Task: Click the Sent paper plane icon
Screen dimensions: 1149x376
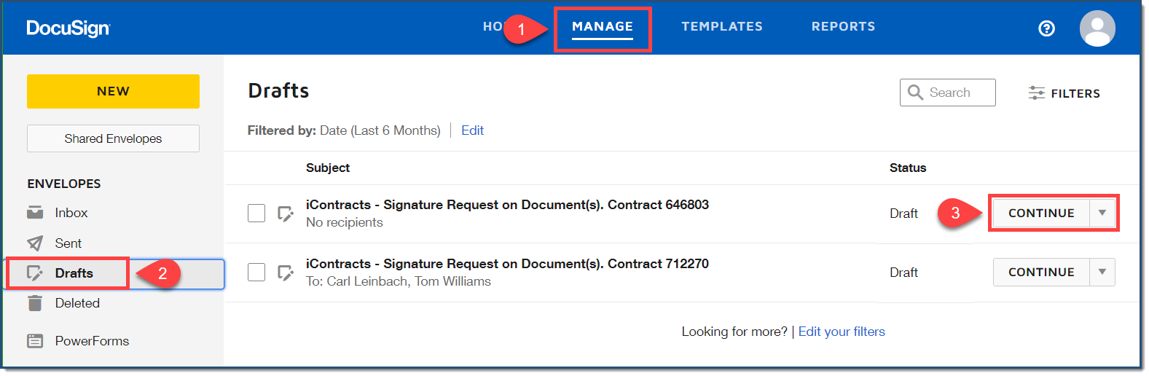Action: click(35, 243)
